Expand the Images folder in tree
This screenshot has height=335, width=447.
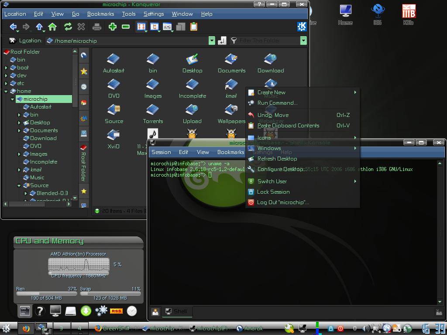19,154
